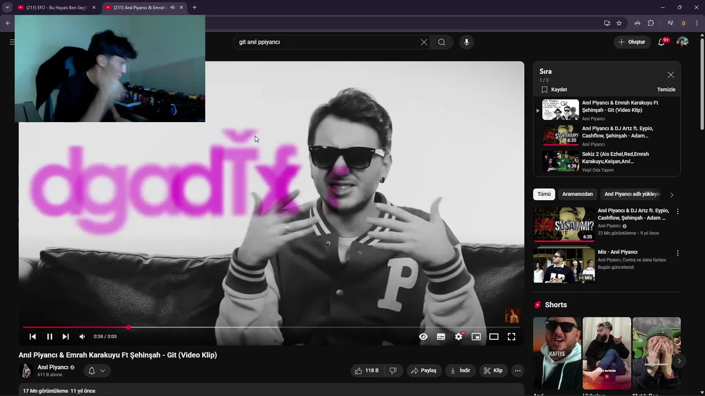This screenshot has height=396, width=705.
Task: Close the EFO browser tab
Action: pos(94,8)
